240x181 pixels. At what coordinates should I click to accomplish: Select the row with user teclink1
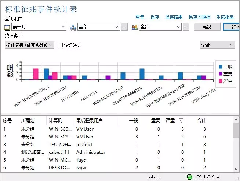[x=105, y=144]
